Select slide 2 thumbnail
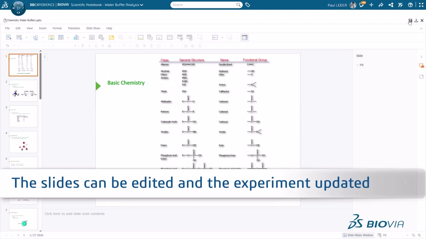 pos(23,91)
